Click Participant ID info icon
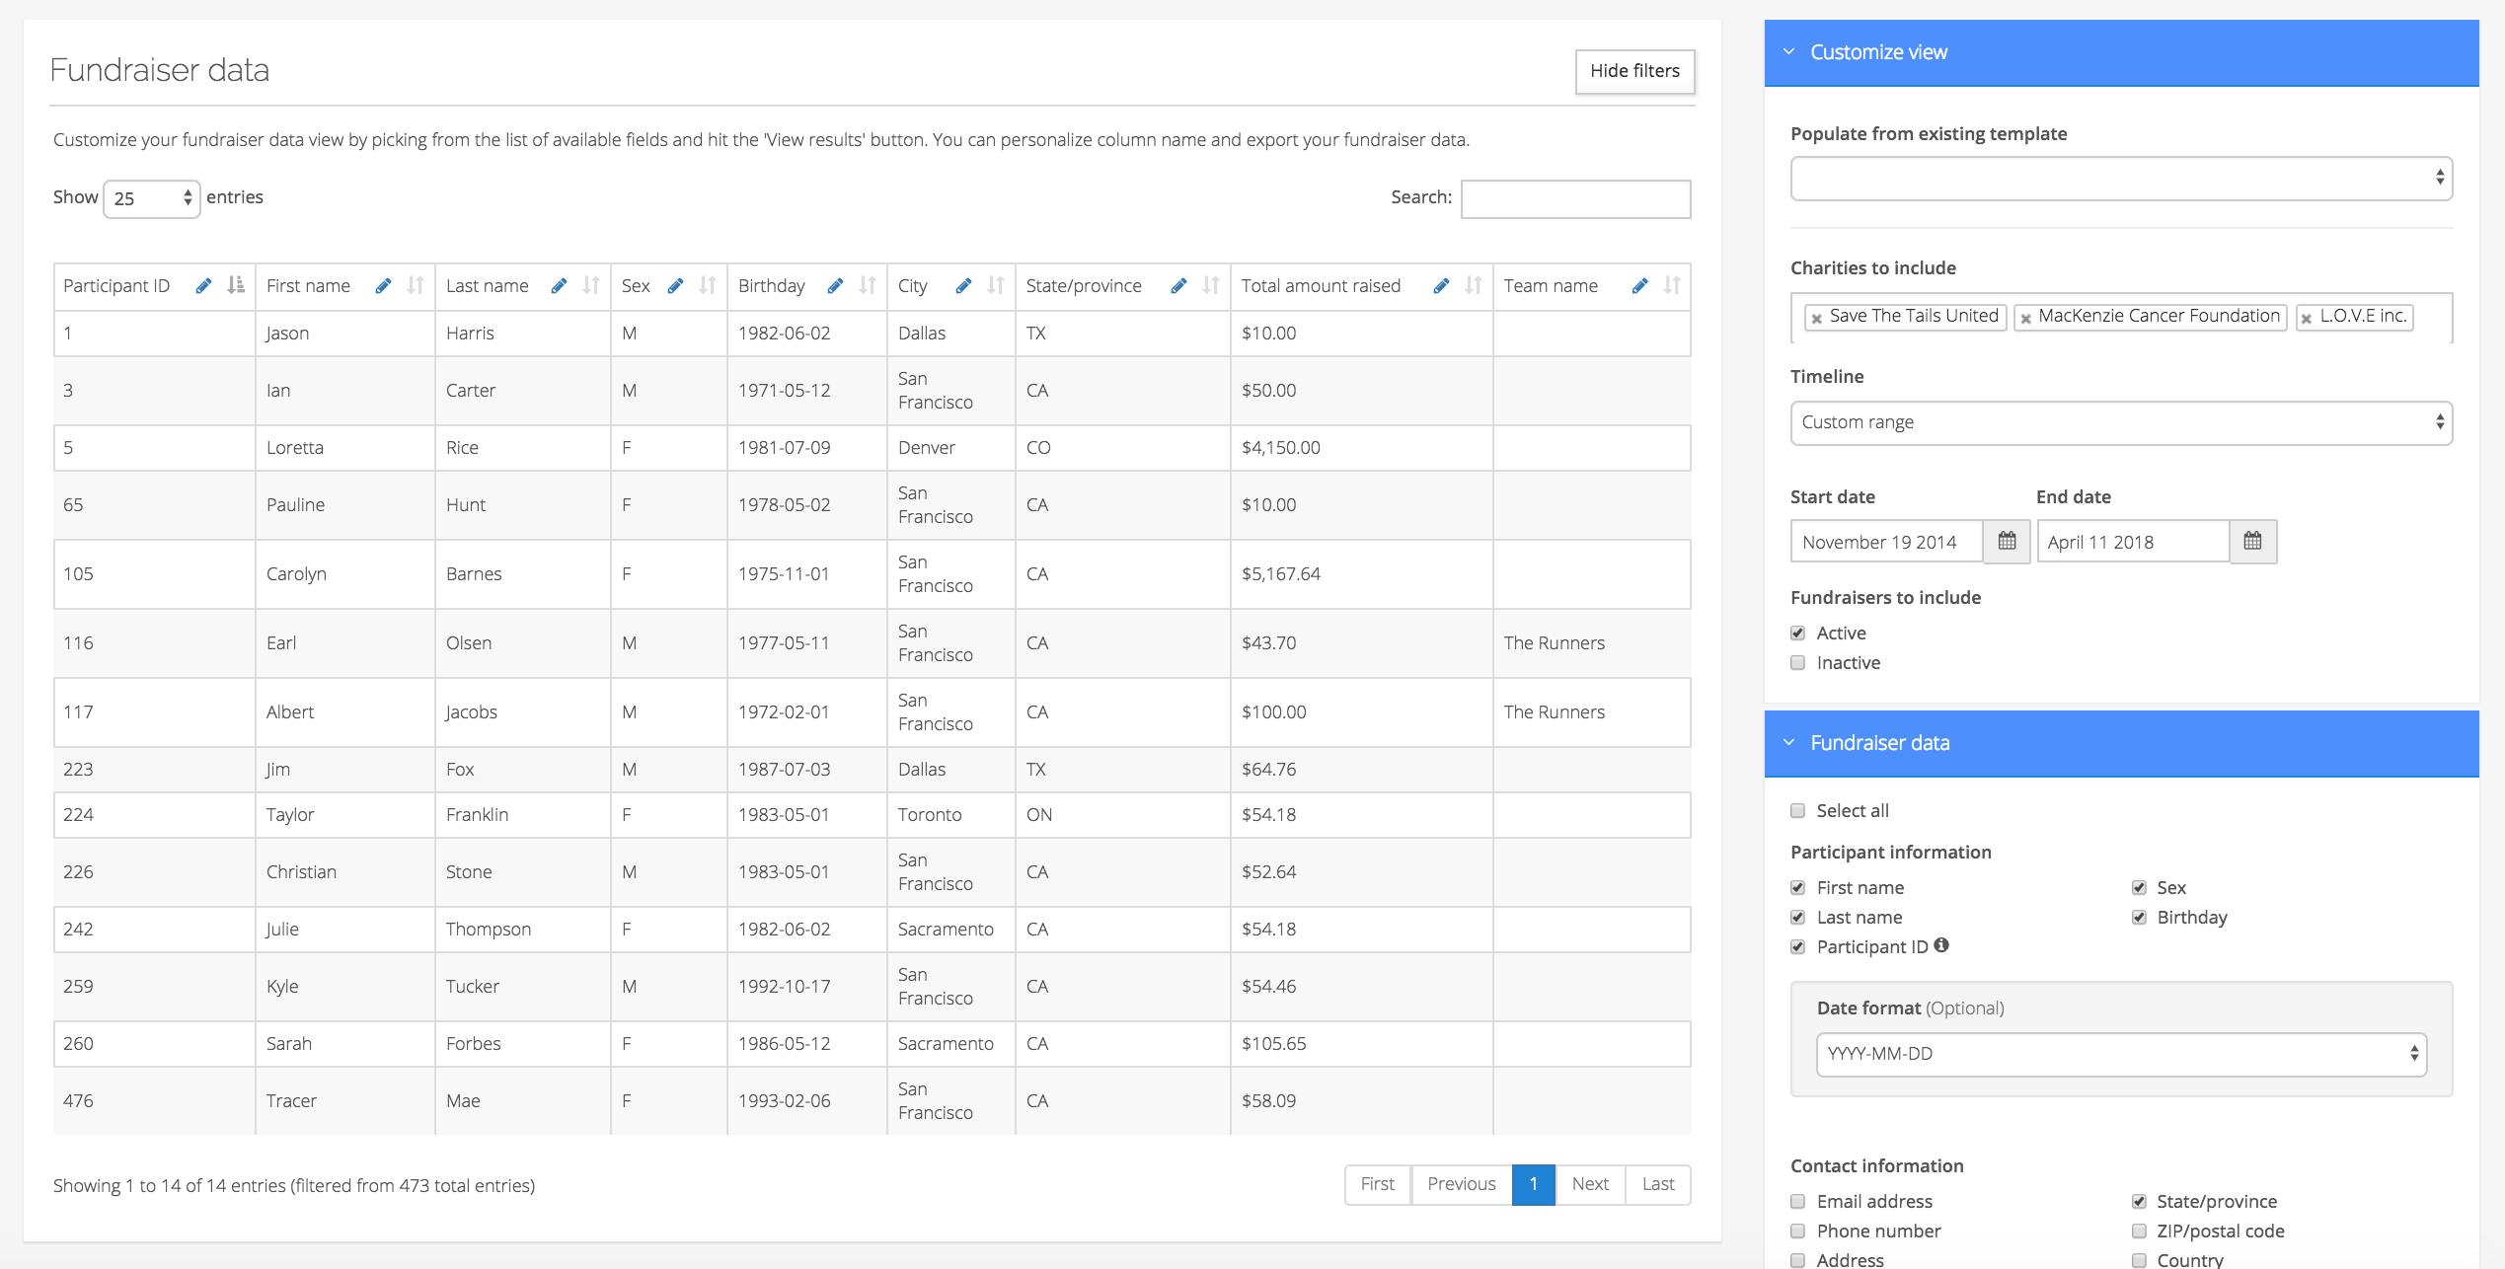The height and width of the screenshot is (1269, 2505). click(1941, 945)
